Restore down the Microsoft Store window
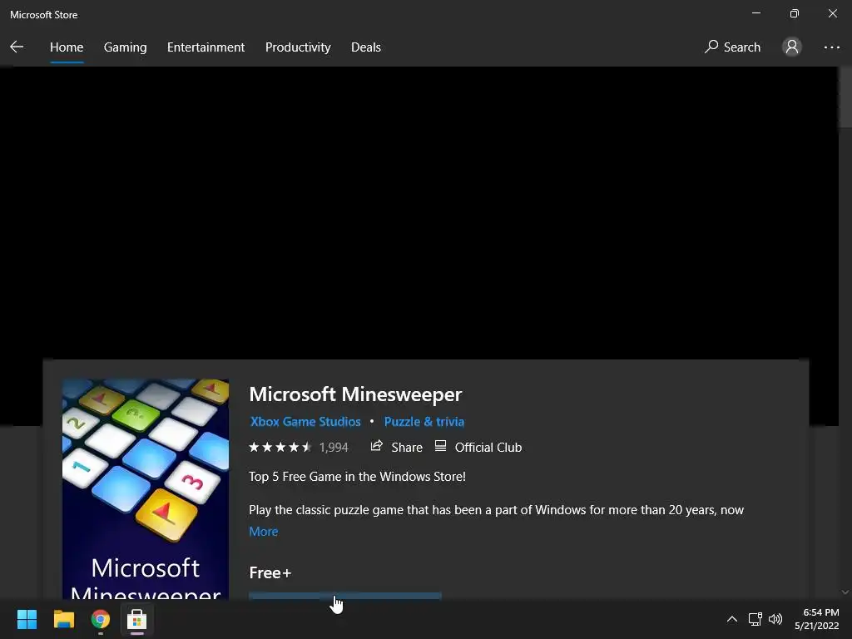Viewport: 852px width, 639px height. 795,13
